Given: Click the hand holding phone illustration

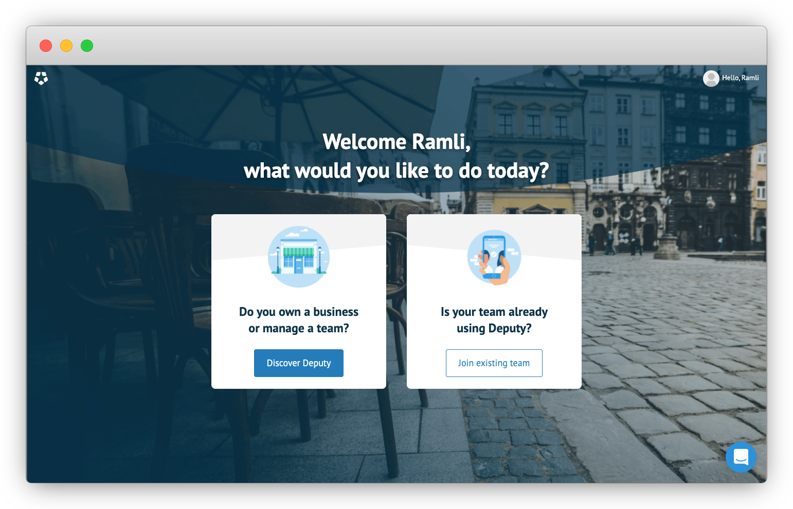Looking at the screenshot, I should tap(494, 257).
